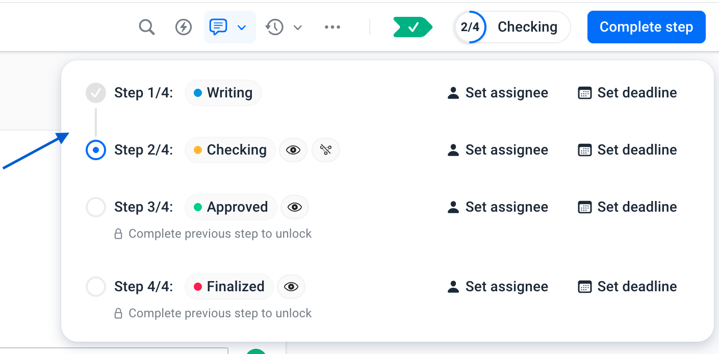
Task: Click the Complete step button
Action: (x=647, y=27)
